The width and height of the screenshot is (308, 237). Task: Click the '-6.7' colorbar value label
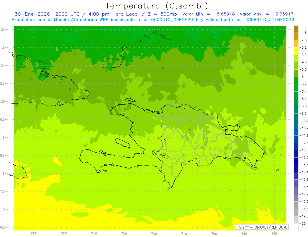pos(303,84)
